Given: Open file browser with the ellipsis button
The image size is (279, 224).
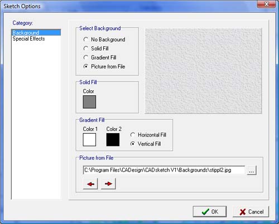Looking at the screenshot, I should [252, 171].
